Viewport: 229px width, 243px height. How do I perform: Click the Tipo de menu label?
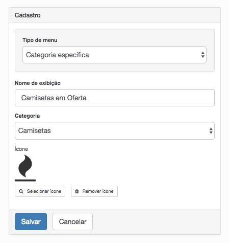click(x=40, y=40)
